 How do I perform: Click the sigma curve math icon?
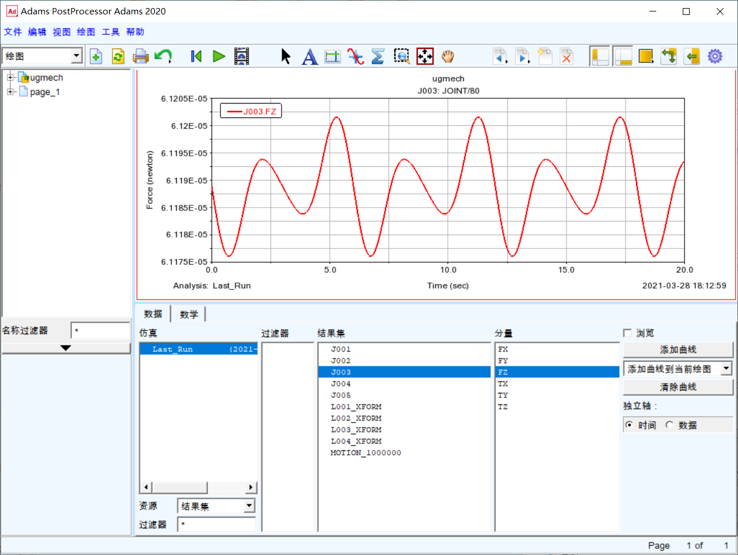point(378,56)
